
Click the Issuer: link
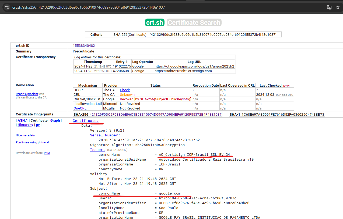pos(97,150)
